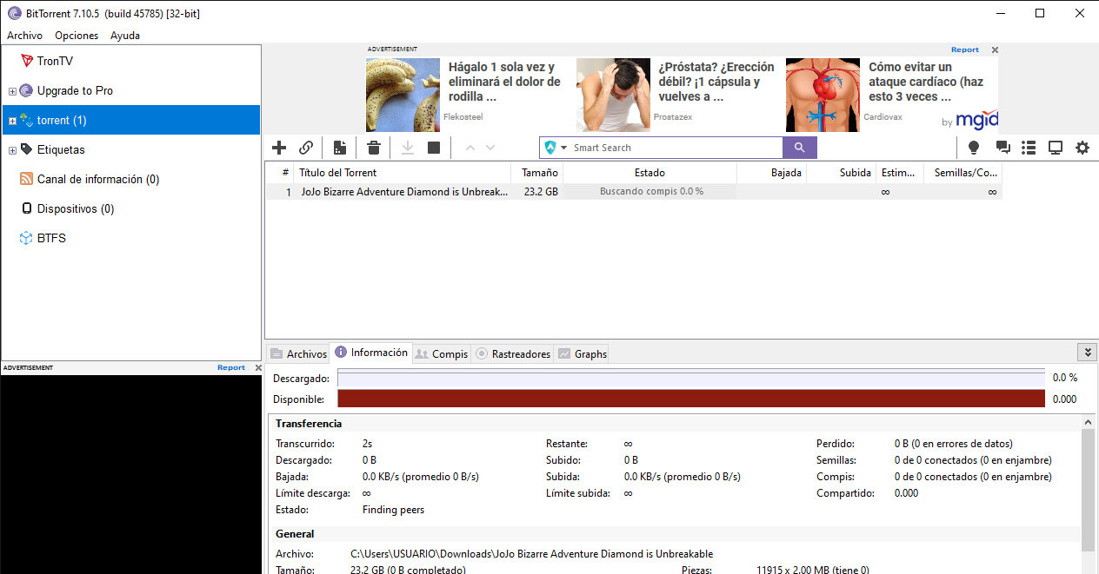Click in the Smart Search input field
The width and height of the screenshot is (1099, 574).
pos(676,148)
